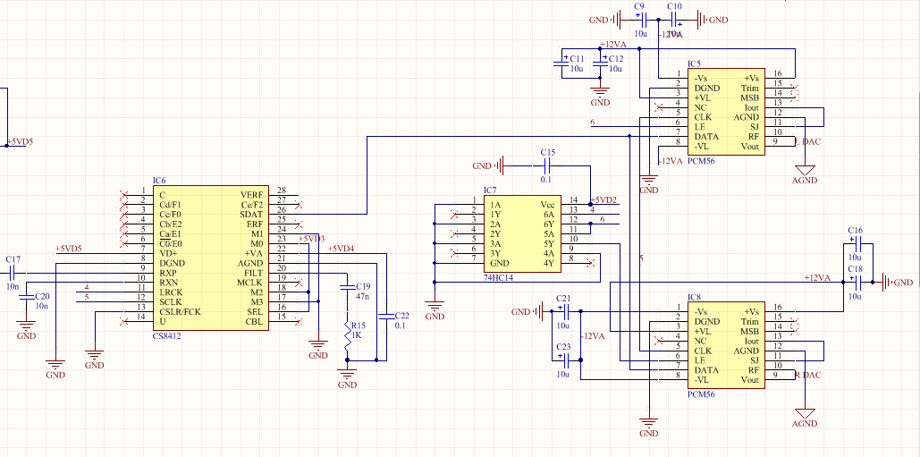Click capacitor C21 symbol
The width and height of the screenshot is (920, 457).
tap(564, 311)
